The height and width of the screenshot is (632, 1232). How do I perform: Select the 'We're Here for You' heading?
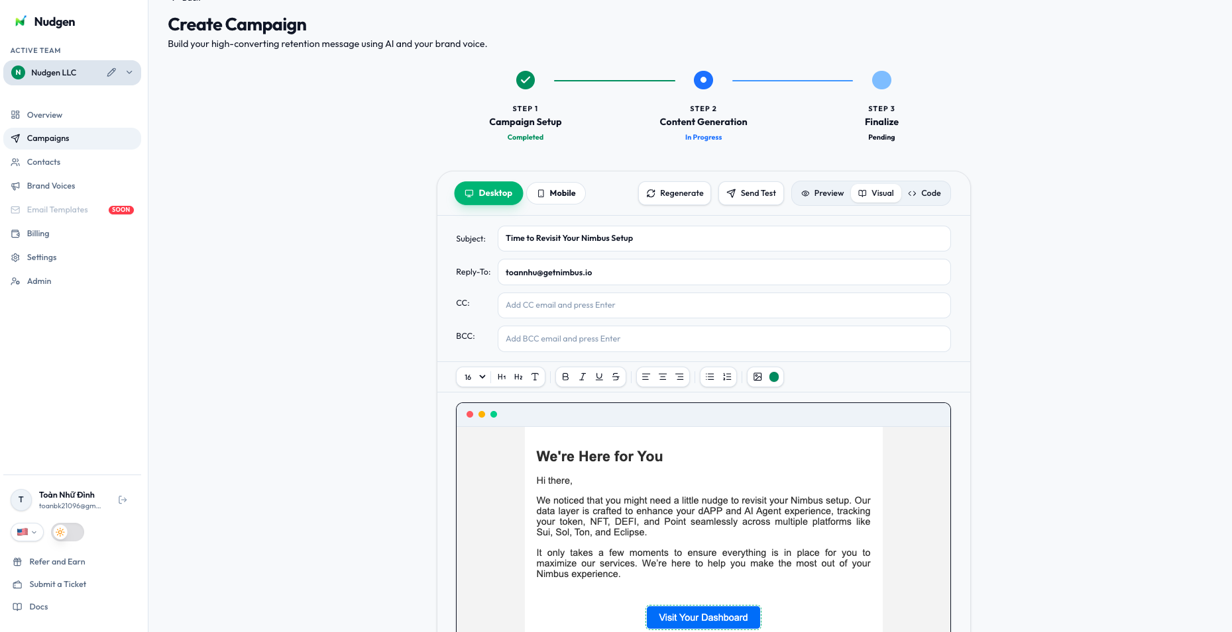pyautogui.click(x=600, y=457)
